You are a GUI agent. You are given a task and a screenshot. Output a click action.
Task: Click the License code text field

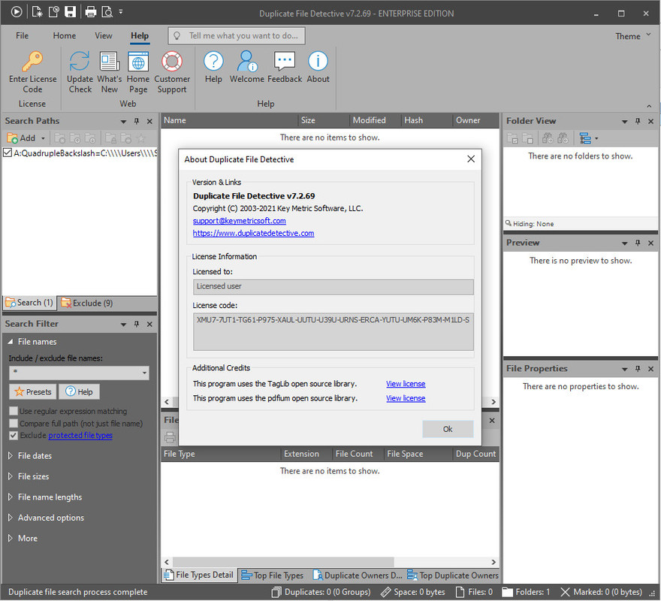333,332
